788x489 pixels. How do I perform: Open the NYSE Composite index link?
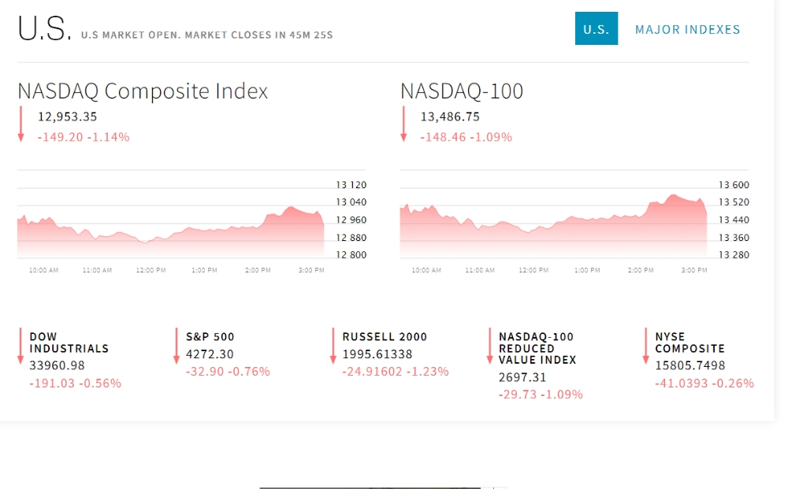(x=689, y=343)
